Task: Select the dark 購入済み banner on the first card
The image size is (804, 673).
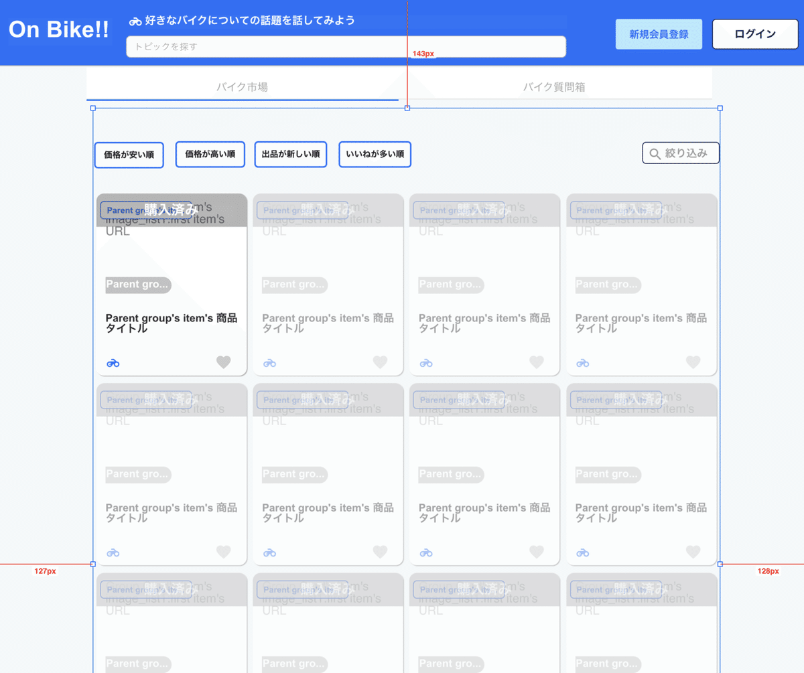Action: (x=172, y=210)
